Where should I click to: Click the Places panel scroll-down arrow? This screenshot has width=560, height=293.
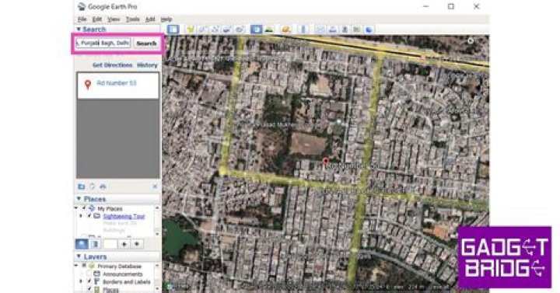pos(157,234)
